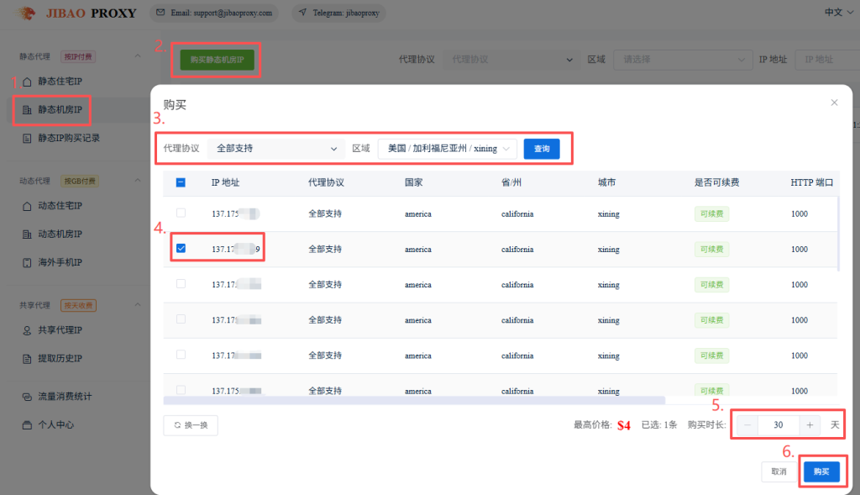Click the user icon beside 共享代理IP
Screen dimensions: 860x495
click(27, 330)
